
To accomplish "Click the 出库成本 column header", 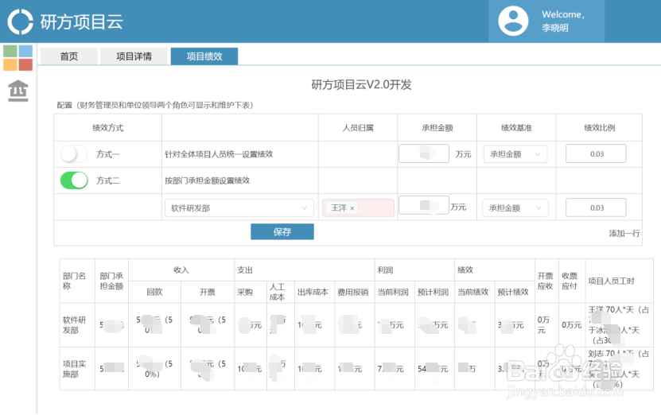I will (x=313, y=292).
